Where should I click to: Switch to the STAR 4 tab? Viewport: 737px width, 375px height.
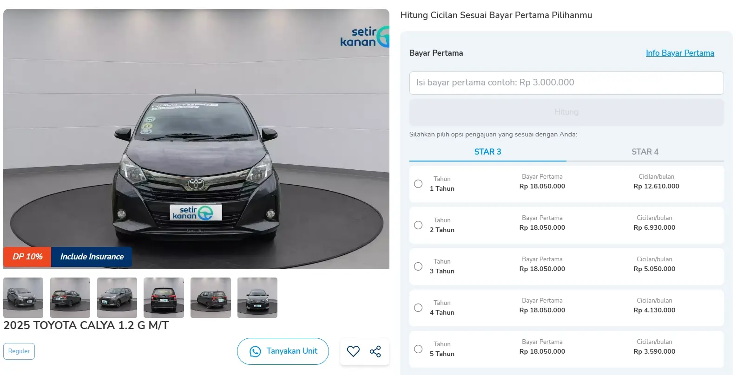coord(645,152)
